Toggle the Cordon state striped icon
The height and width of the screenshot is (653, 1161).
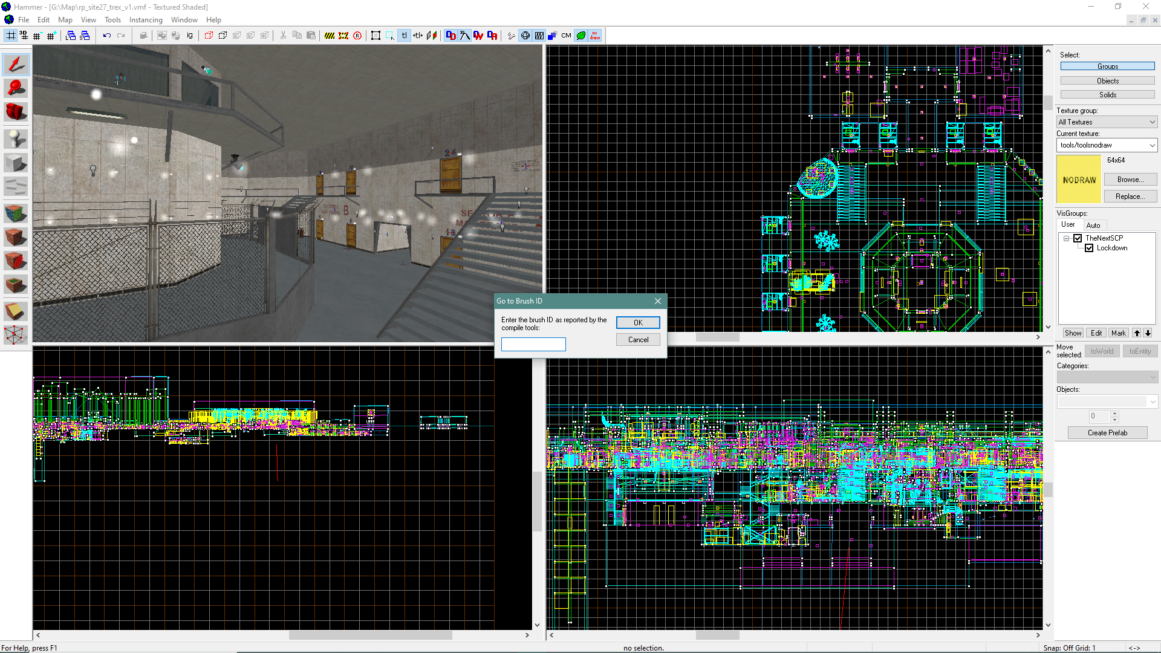click(330, 36)
